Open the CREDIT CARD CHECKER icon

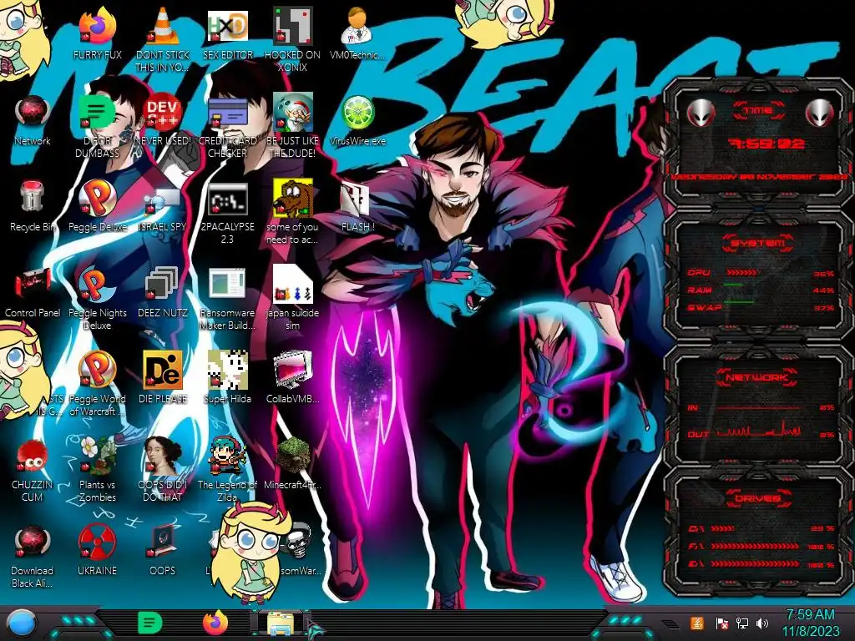point(227,114)
